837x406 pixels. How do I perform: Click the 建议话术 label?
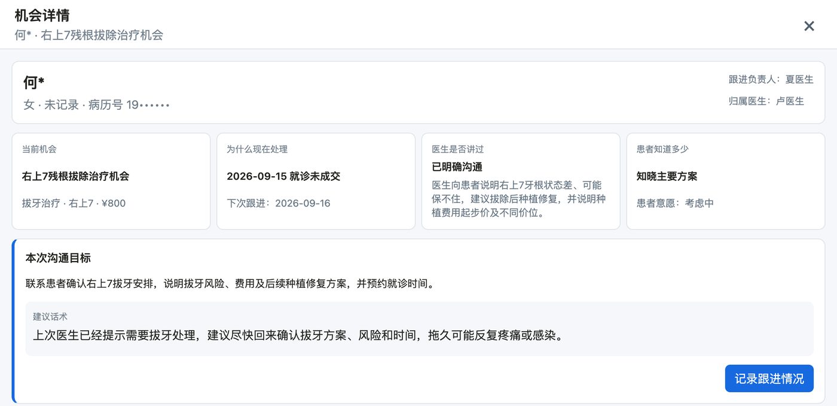point(50,316)
